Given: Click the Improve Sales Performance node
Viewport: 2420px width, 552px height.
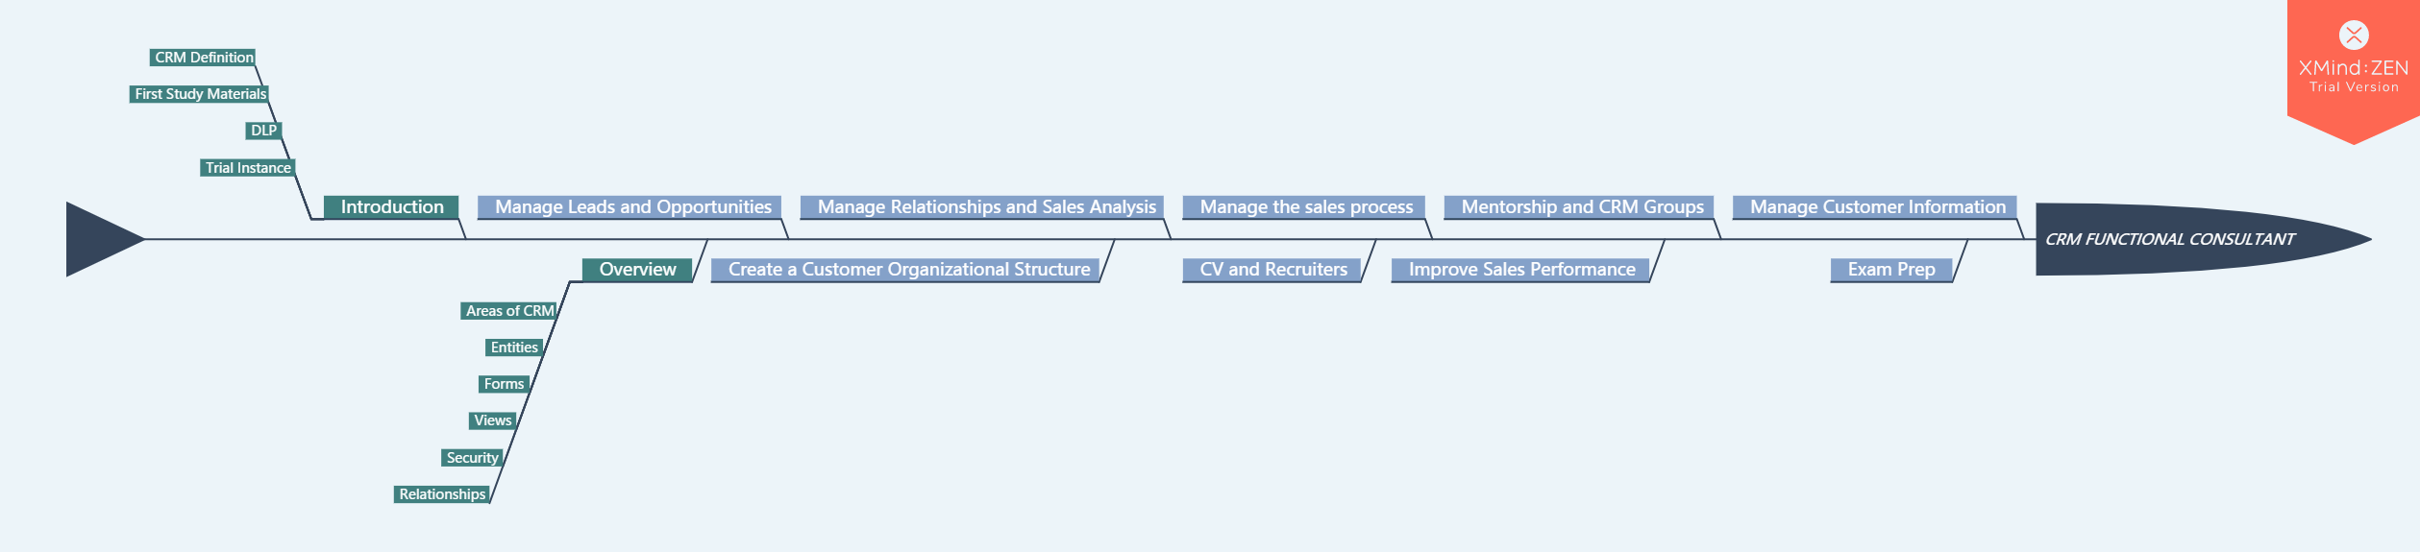Looking at the screenshot, I should tap(1520, 270).
